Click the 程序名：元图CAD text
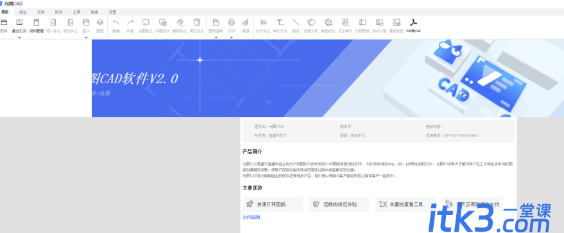564x233 pixels. (x=269, y=126)
